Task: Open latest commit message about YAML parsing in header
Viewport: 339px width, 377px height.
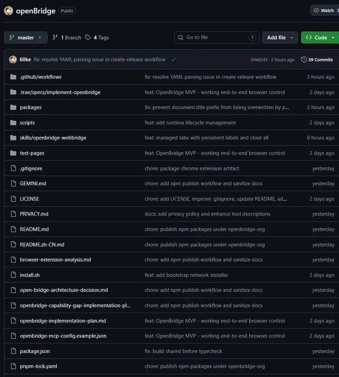Action: (100, 60)
